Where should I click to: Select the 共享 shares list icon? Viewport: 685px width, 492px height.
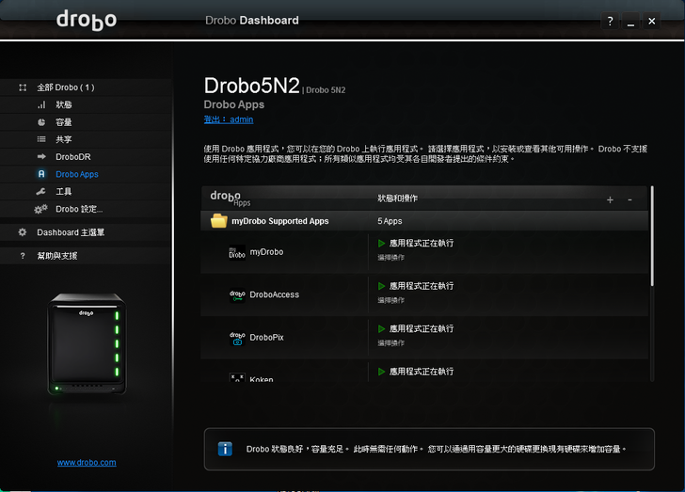pos(41,139)
